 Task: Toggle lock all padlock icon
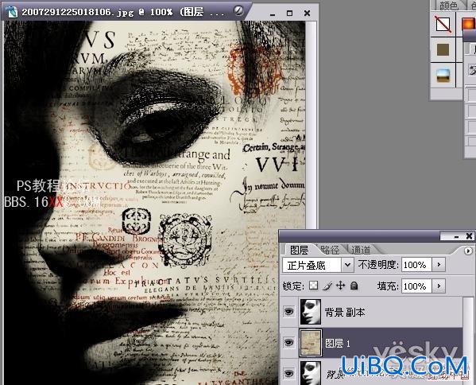[x=354, y=286]
